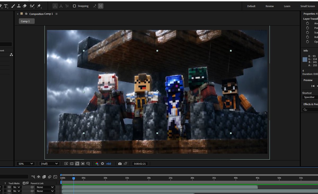
Task: Click first layer's parent pick whip
Action: click(32, 187)
